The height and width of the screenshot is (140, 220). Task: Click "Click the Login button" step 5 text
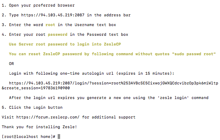click(36, 107)
